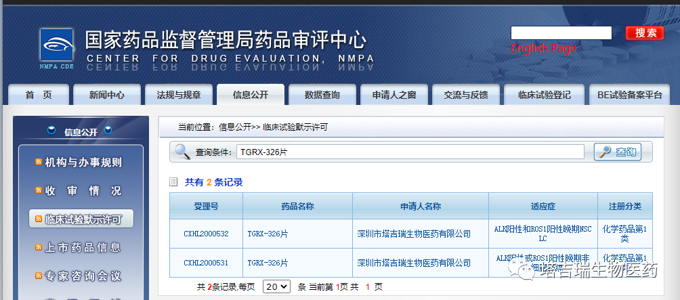680x300 pixels.
Task: Click TGRX-326片 in CXHL2000531 row
Action: [x=268, y=263]
